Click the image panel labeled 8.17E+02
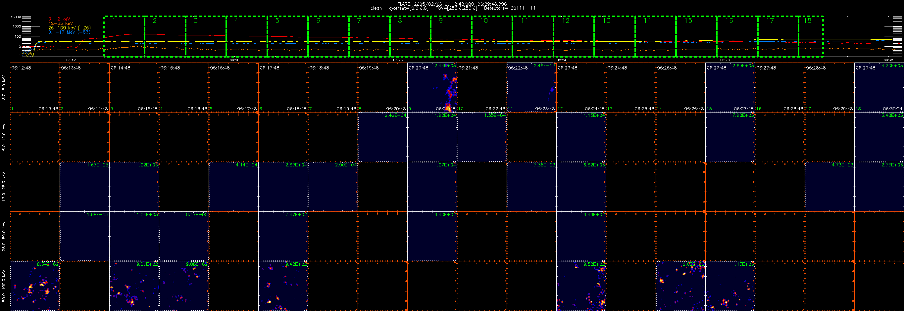This screenshot has width=904, height=311. [184, 236]
